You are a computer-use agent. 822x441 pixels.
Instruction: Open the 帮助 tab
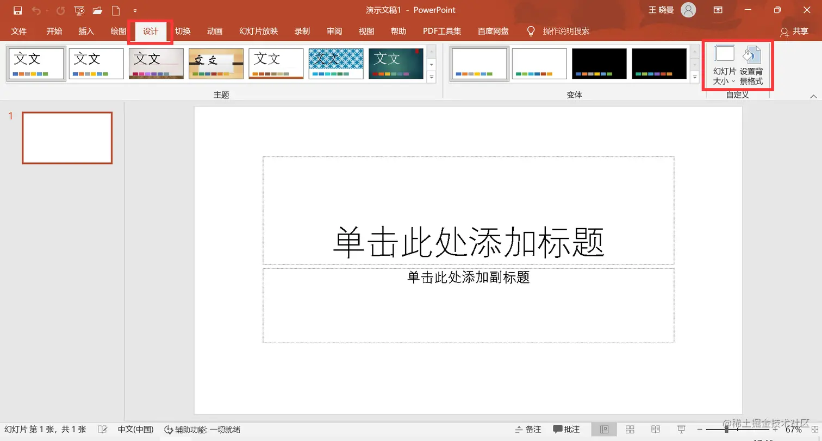398,31
